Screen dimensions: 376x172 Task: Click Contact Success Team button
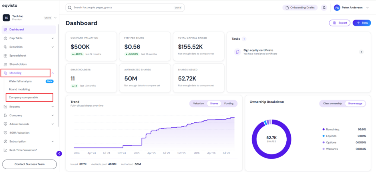coord(30,164)
